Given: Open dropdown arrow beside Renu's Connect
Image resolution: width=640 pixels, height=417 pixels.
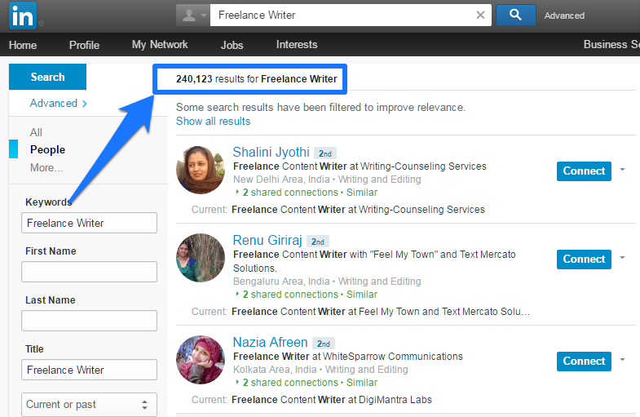Looking at the screenshot, I should coord(622,257).
